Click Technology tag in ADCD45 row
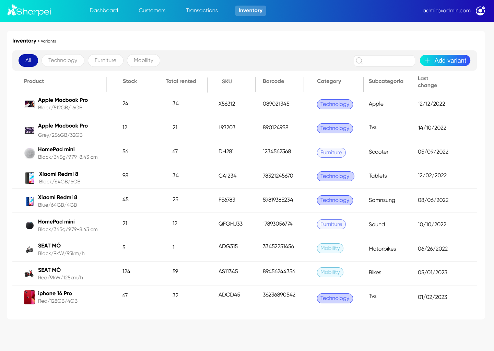 point(335,298)
